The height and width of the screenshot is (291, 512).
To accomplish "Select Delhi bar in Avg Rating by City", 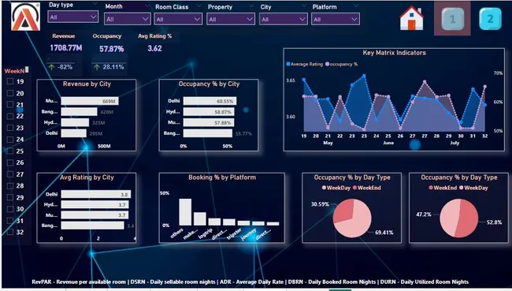I will point(96,194).
